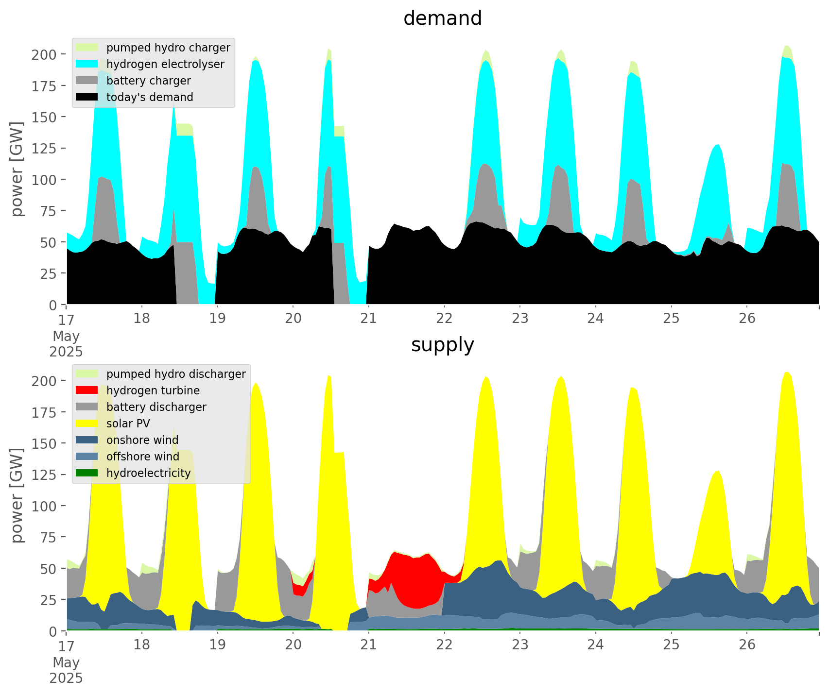Image resolution: width=829 pixels, height=695 pixels.
Task: Click the yellow solar peak on May 26
Action: [787, 486]
